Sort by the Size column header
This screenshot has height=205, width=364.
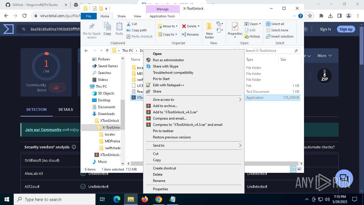click(289, 60)
